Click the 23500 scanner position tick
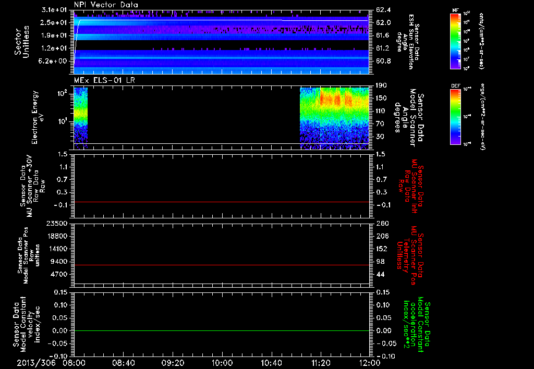This screenshot has height=369, width=534. (x=56, y=224)
